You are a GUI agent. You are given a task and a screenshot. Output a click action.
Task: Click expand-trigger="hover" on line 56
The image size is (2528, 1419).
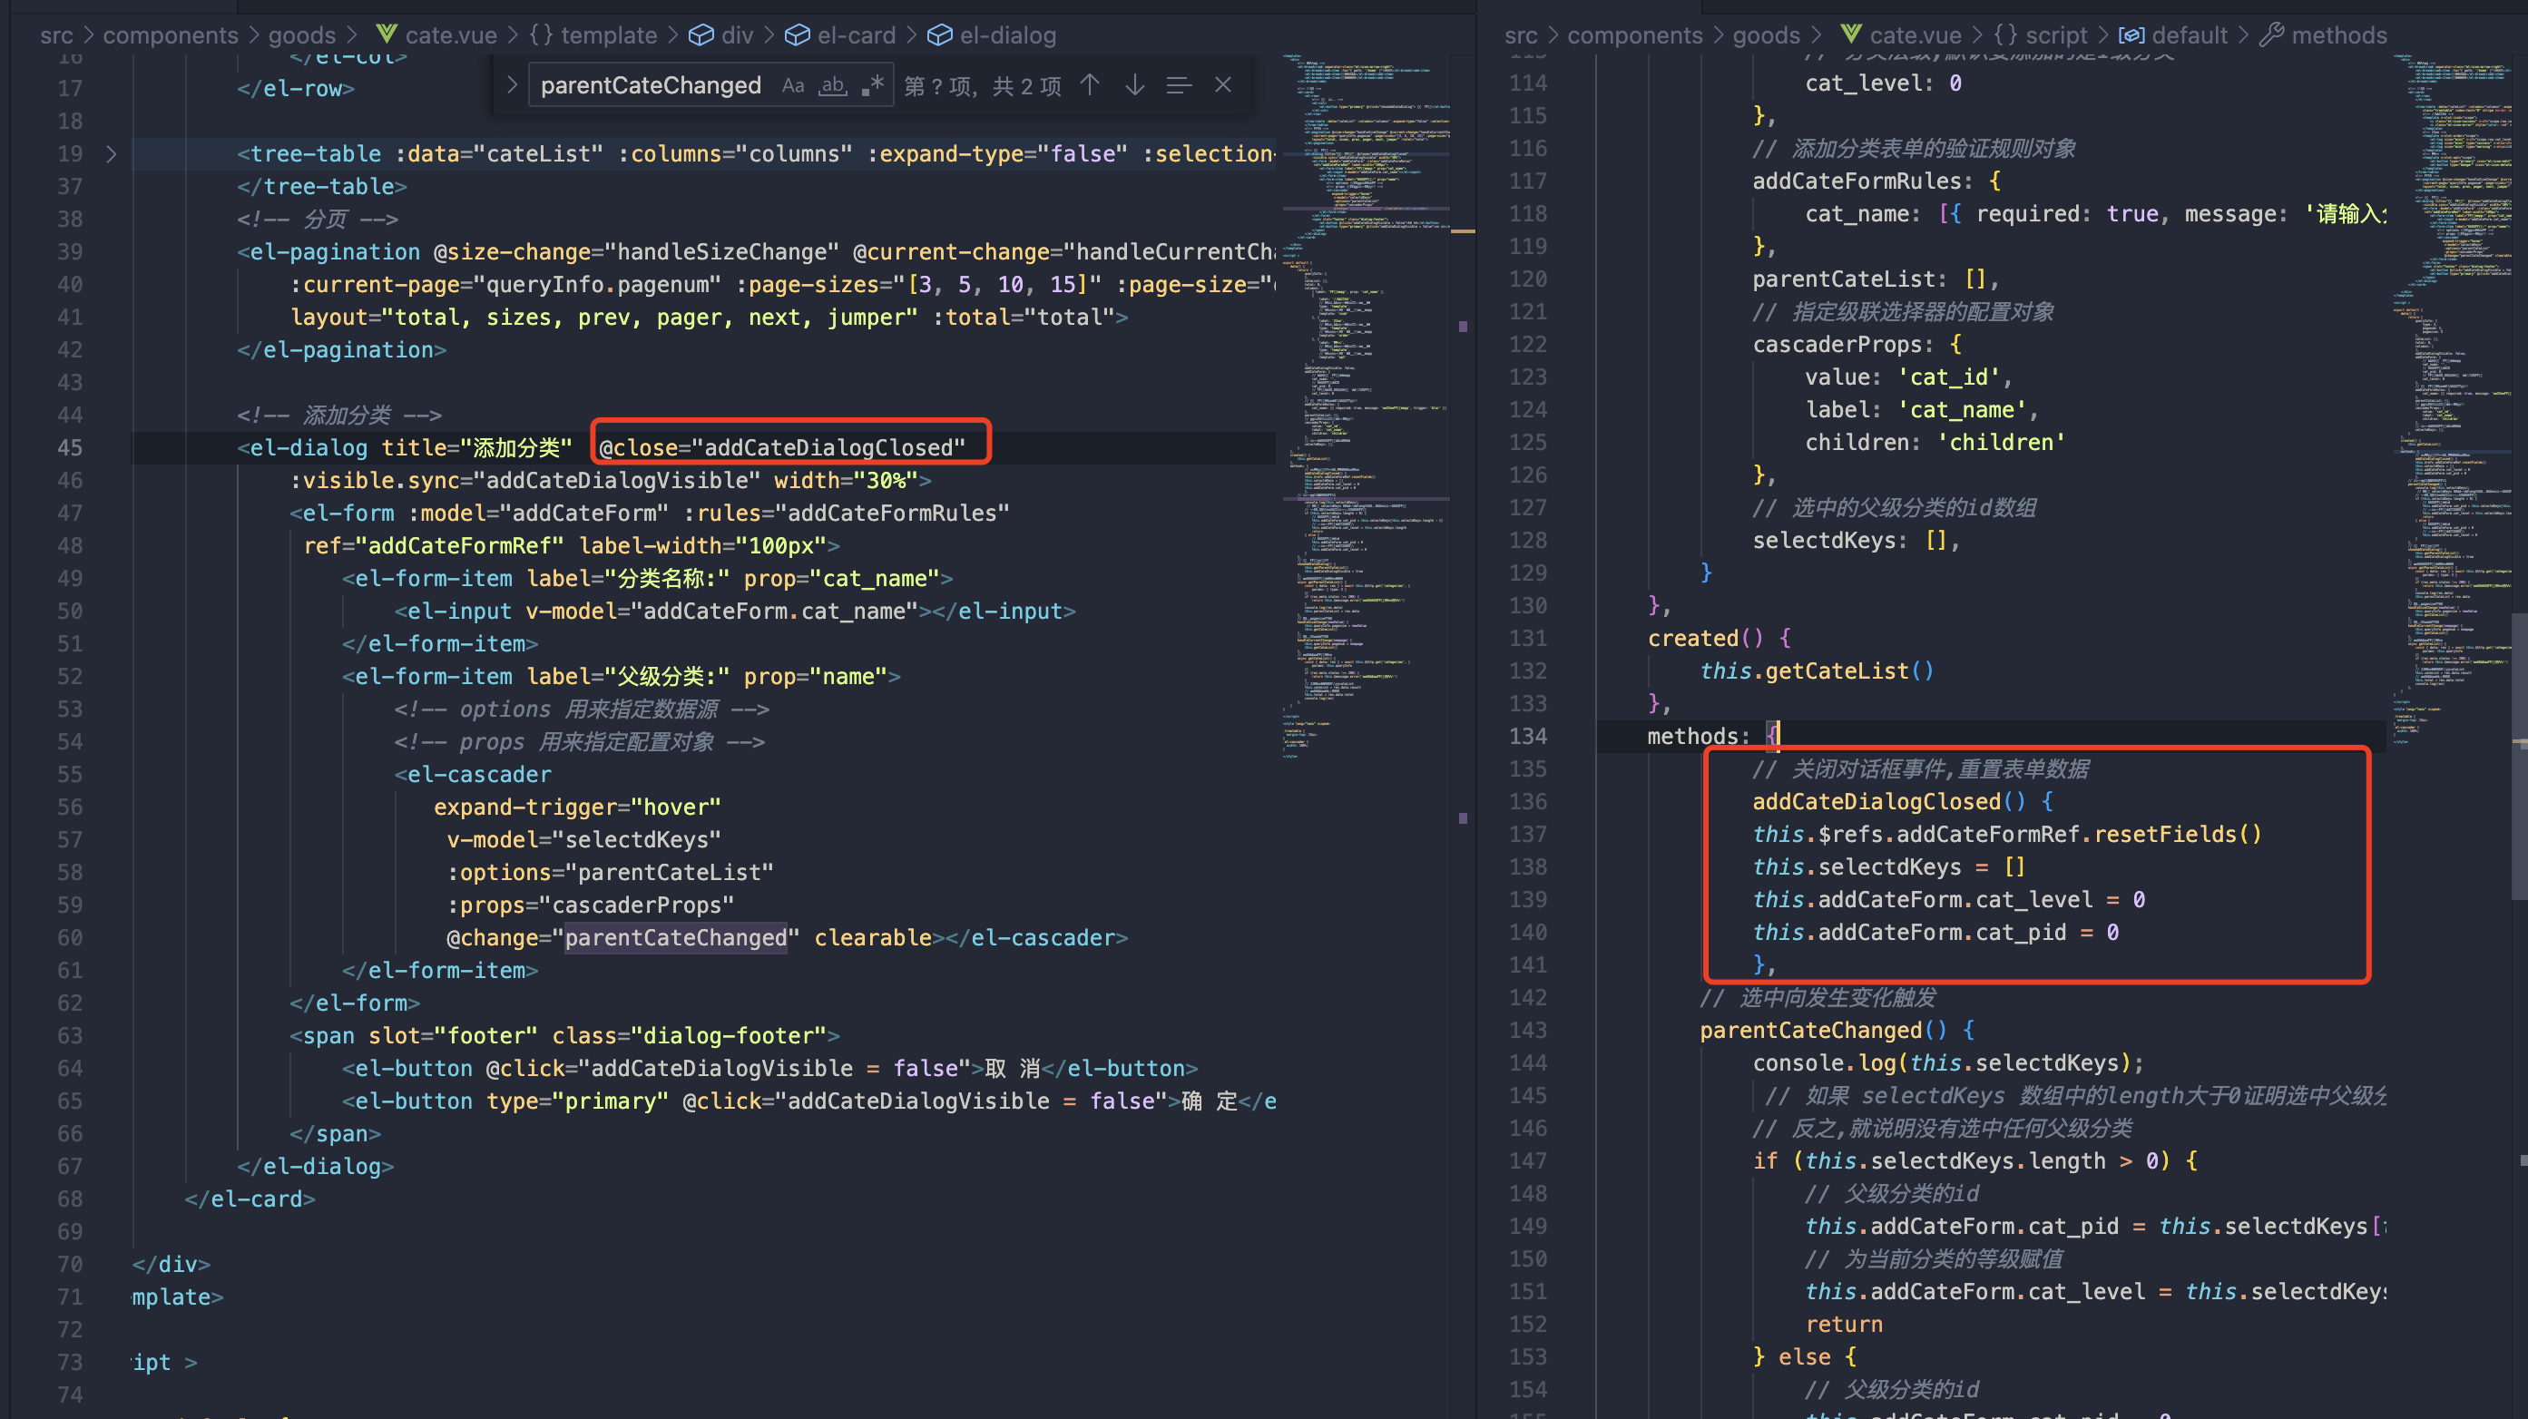(577, 807)
